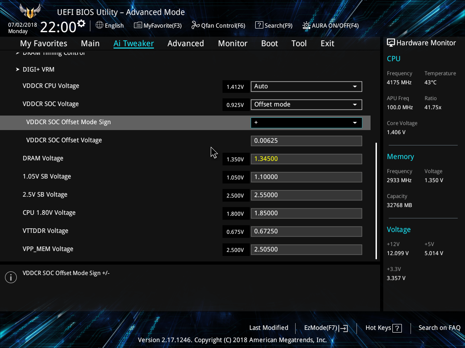Click the 07/02/2018 date text
The width and height of the screenshot is (465, 348).
(x=23, y=25)
